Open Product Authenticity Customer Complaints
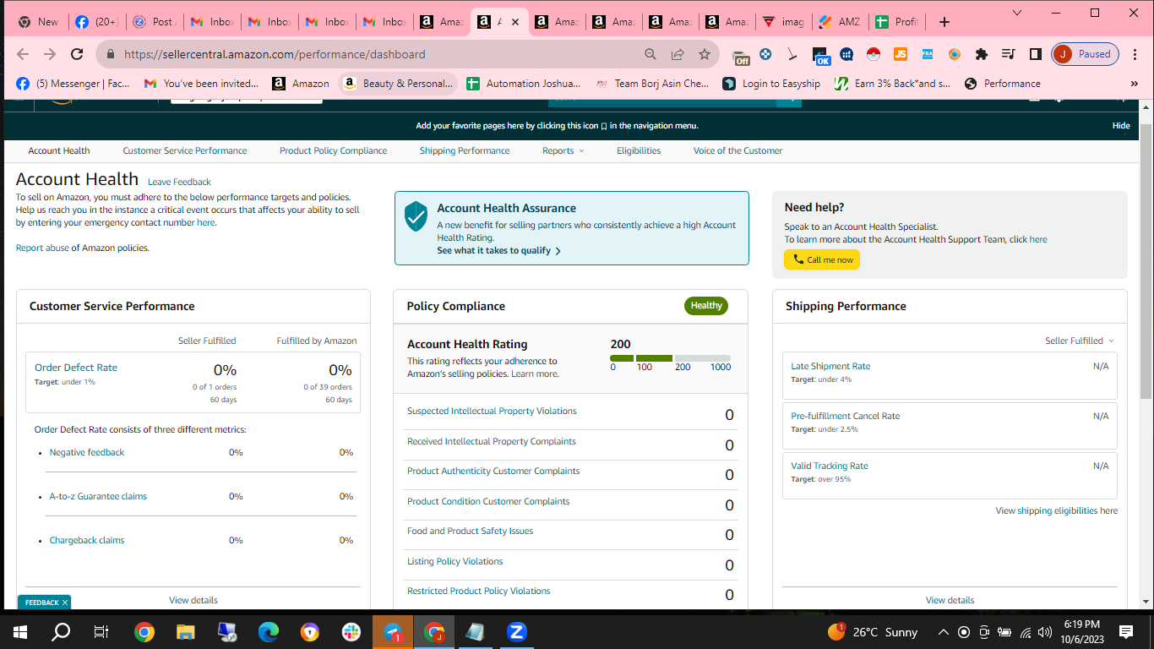The width and height of the screenshot is (1154, 649). (x=493, y=472)
